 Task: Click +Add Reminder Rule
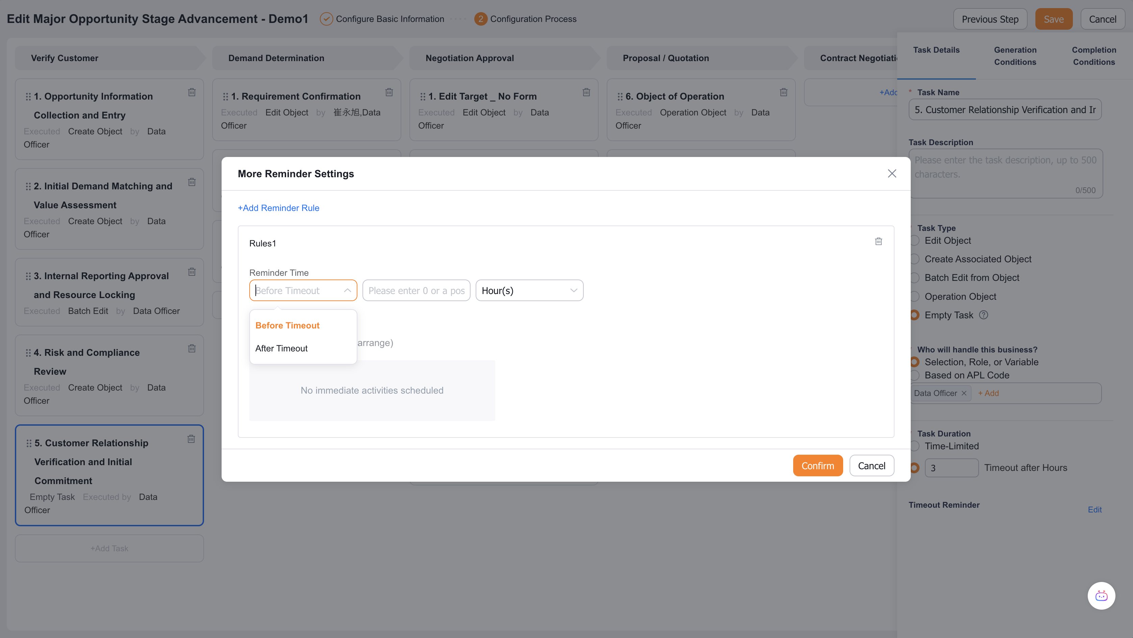click(x=278, y=208)
